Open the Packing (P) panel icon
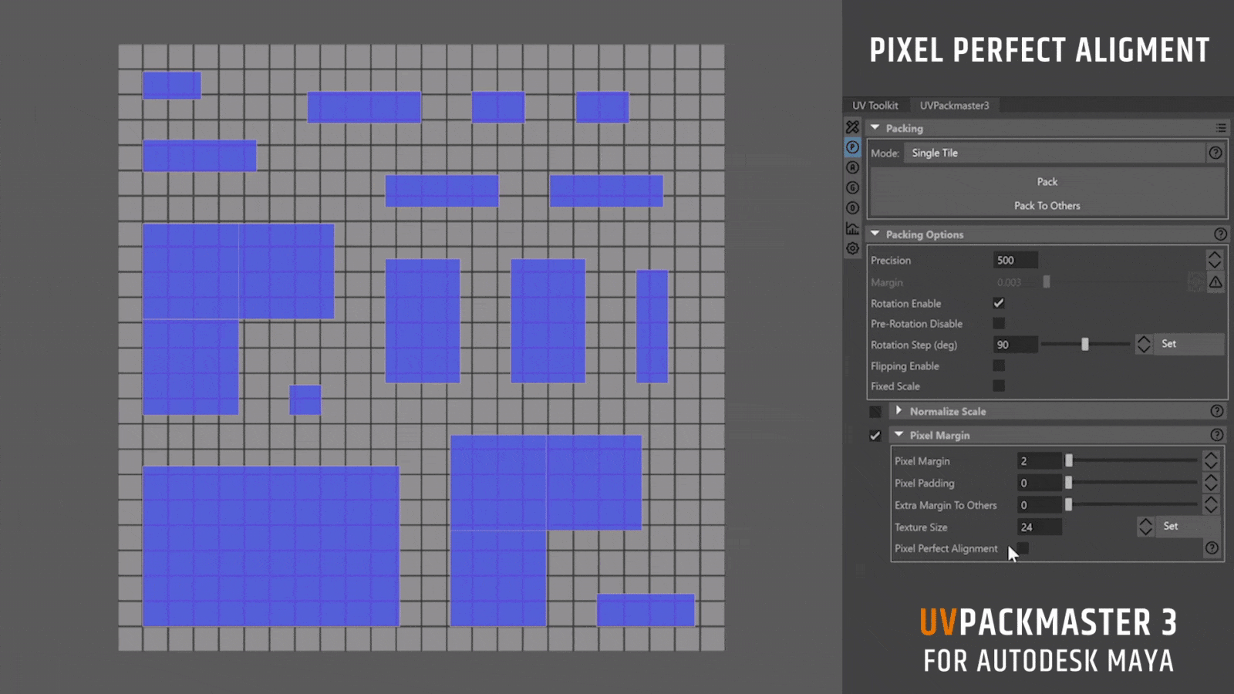This screenshot has width=1234, height=694. 852,147
